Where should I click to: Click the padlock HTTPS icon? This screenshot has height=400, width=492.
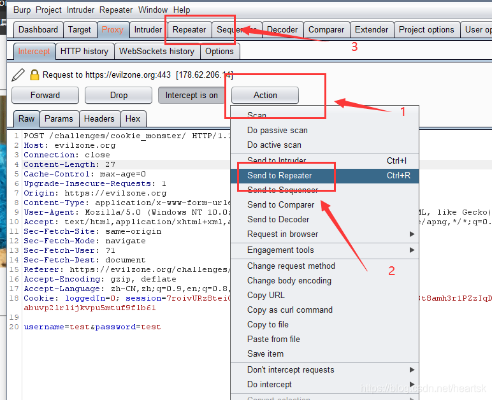click(34, 75)
